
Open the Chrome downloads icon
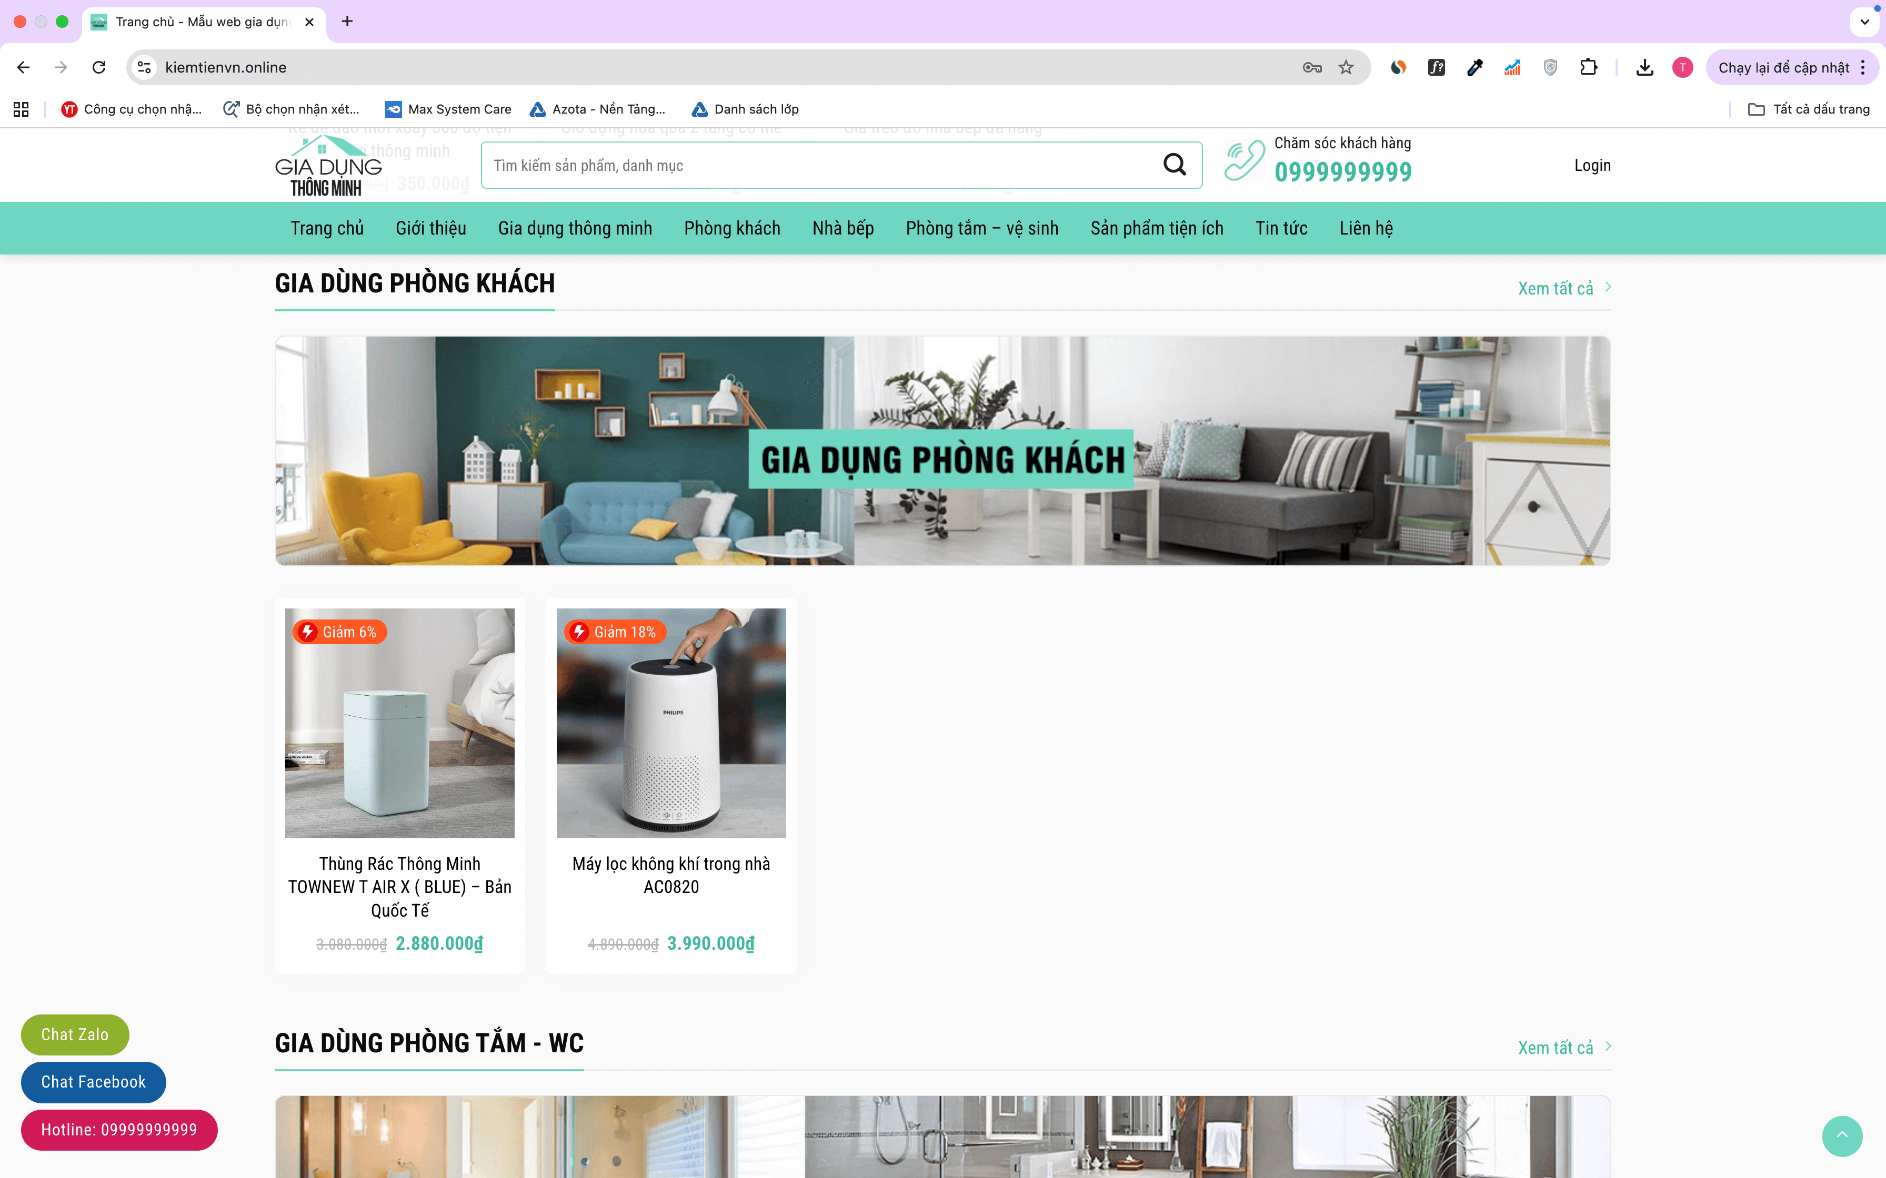click(1644, 68)
